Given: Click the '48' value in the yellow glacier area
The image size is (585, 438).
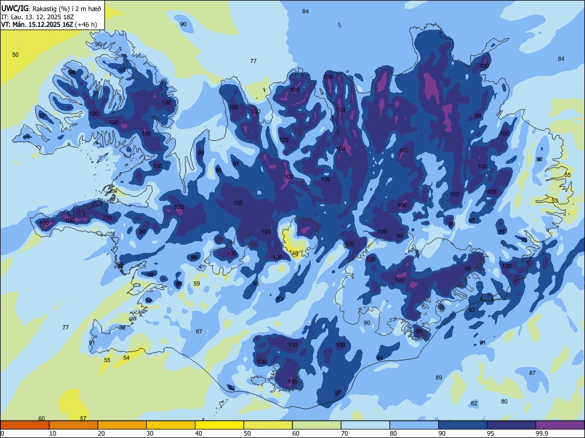Looking at the screenshot, I should pyautogui.click(x=295, y=253).
